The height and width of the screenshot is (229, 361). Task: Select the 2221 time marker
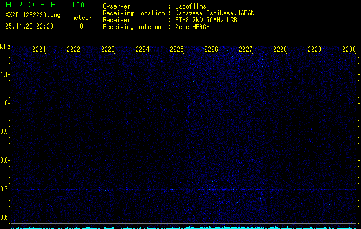39,50
